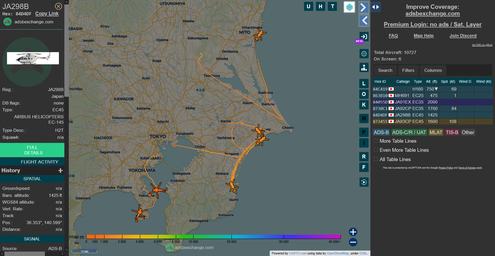Toggle Other source filter
The height and width of the screenshot is (256, 495).
click(468, 132)
